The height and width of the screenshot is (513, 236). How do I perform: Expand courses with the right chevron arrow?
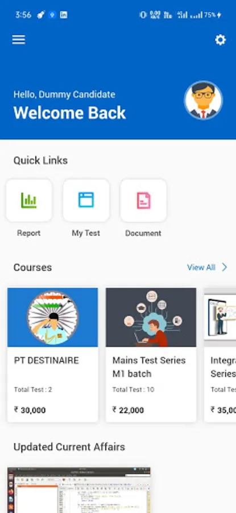coord(225,267)
